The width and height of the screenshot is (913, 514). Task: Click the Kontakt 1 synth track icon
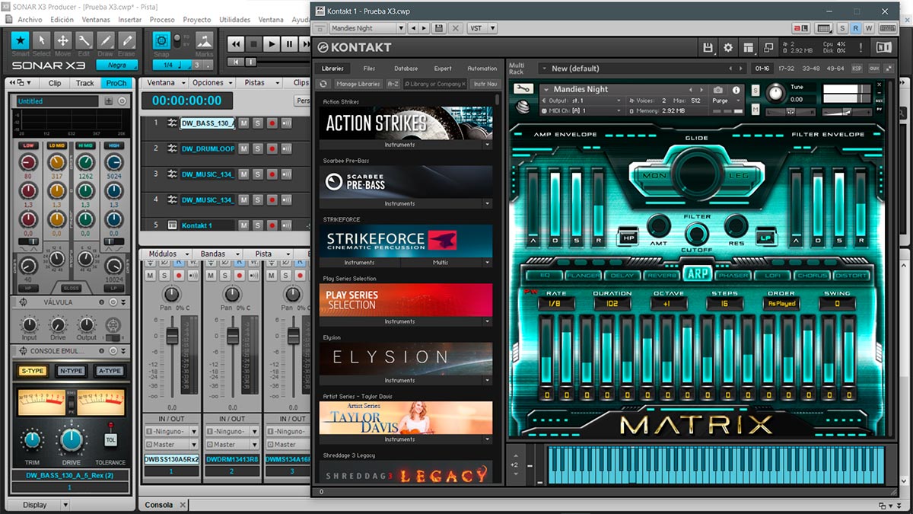pyautogui.click(x=173, y=225)
